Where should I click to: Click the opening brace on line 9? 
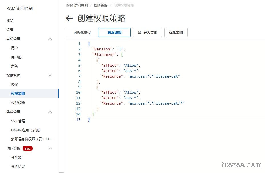[98, 87]
